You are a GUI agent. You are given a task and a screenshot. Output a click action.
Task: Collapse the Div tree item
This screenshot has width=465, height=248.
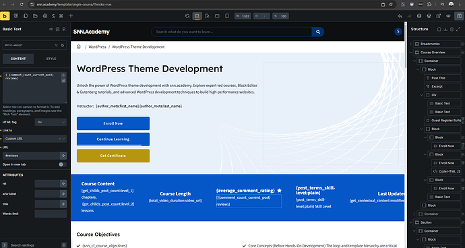(422, 95)
